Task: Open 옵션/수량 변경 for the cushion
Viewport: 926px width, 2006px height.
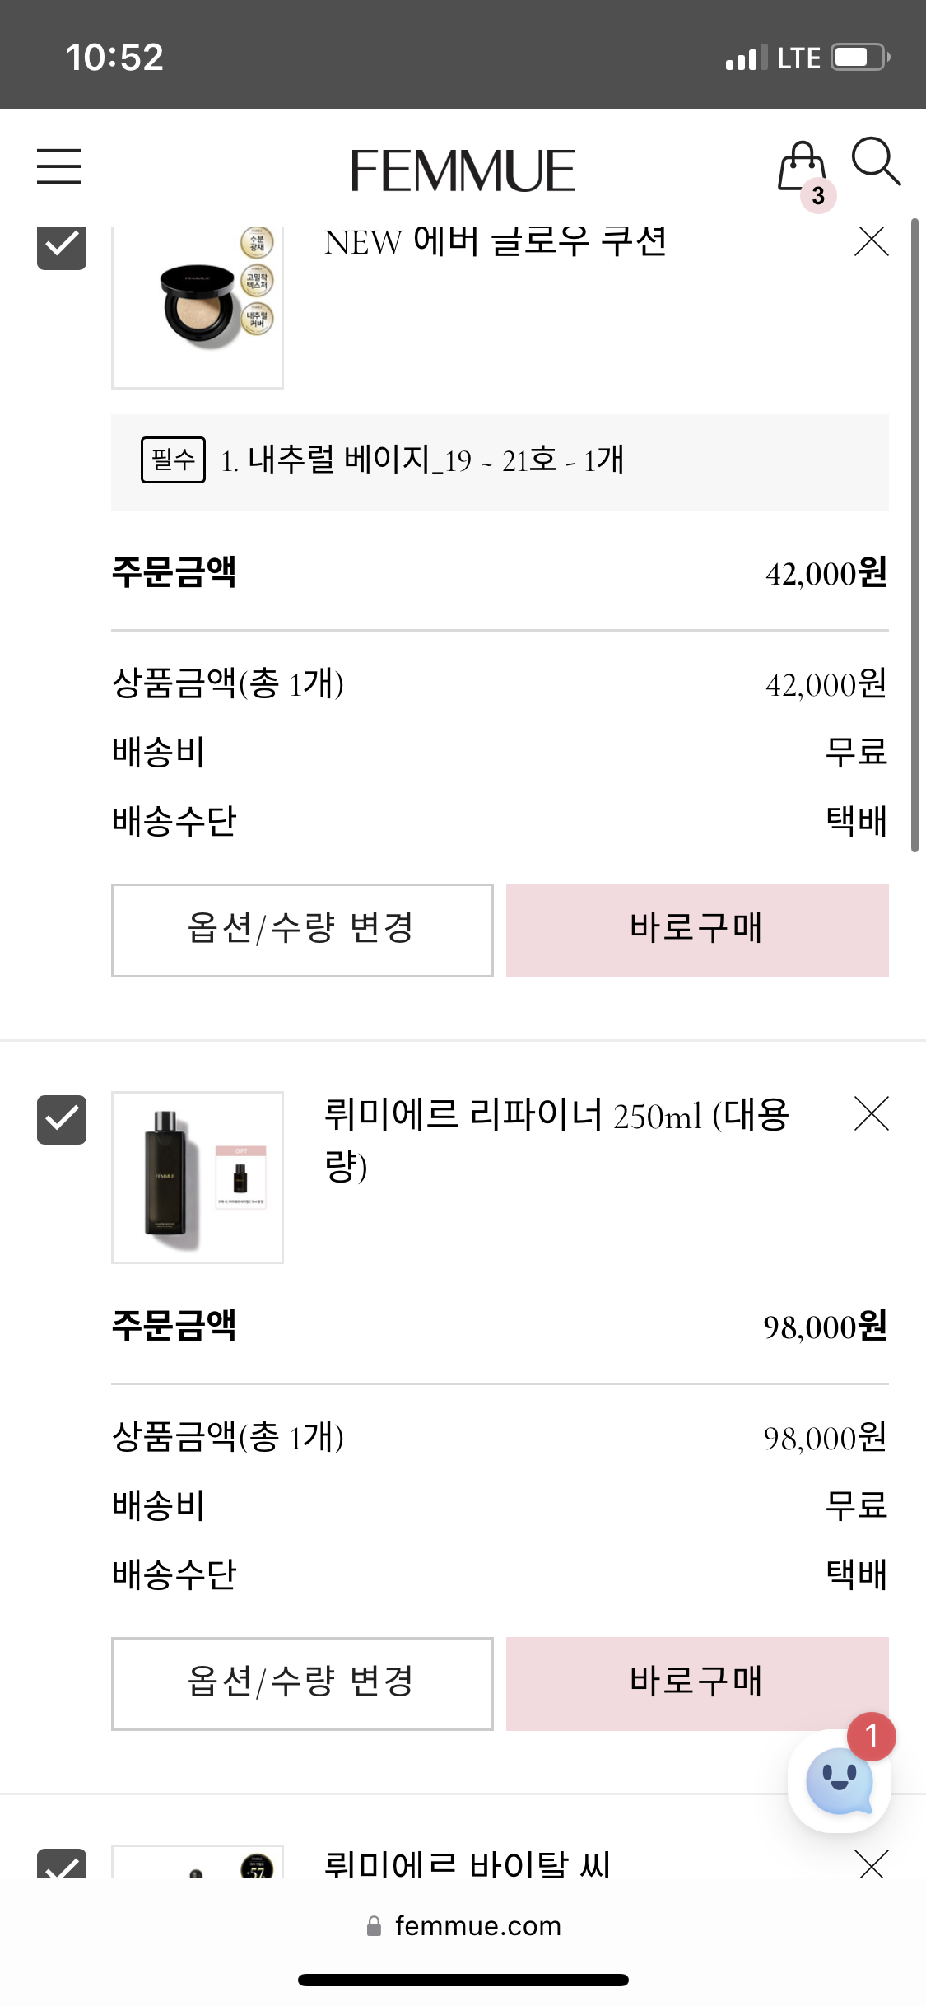Action: point(302,931)
